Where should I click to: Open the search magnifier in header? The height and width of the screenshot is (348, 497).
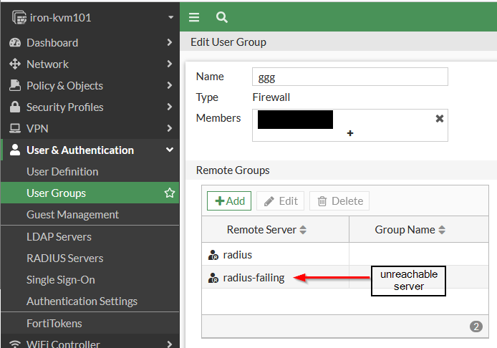[x=221, y=17]
